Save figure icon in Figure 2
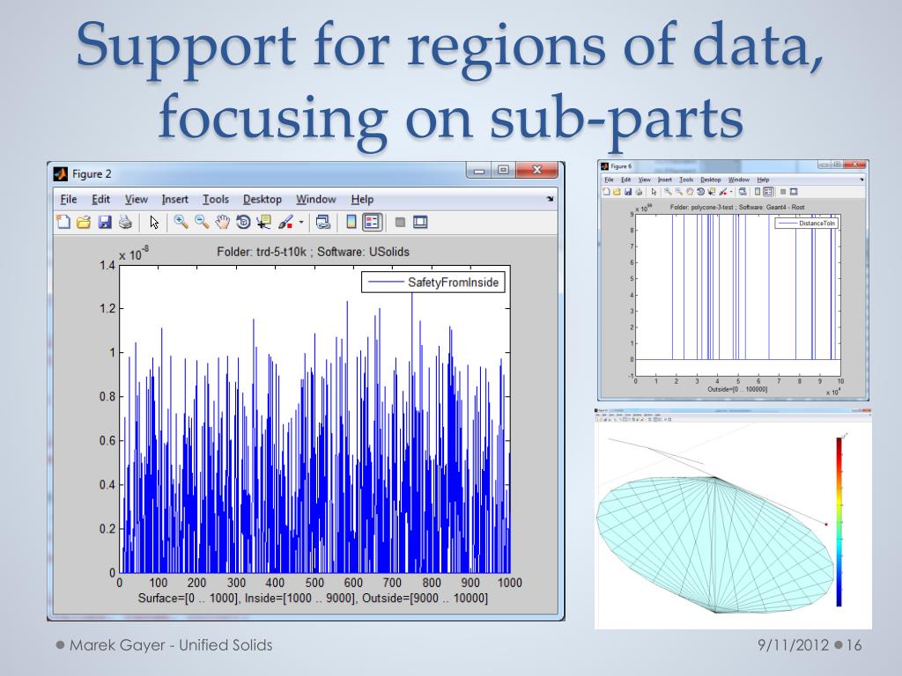 coord(105,222)
